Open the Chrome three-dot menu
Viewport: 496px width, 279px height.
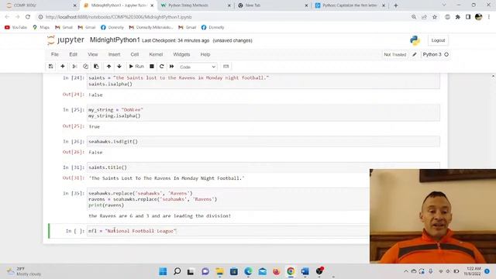click(x=489, y=17)
